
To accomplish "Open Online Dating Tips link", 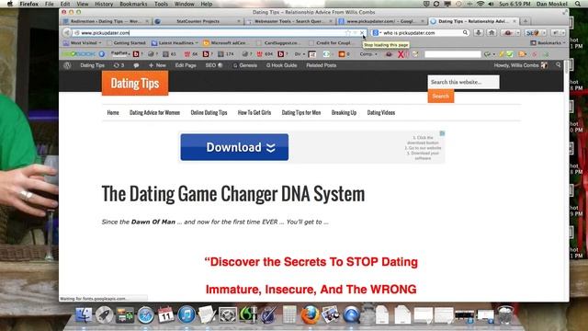I will [209, 112].
